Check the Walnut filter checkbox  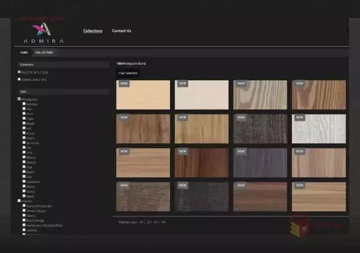(x=24, y=157)
